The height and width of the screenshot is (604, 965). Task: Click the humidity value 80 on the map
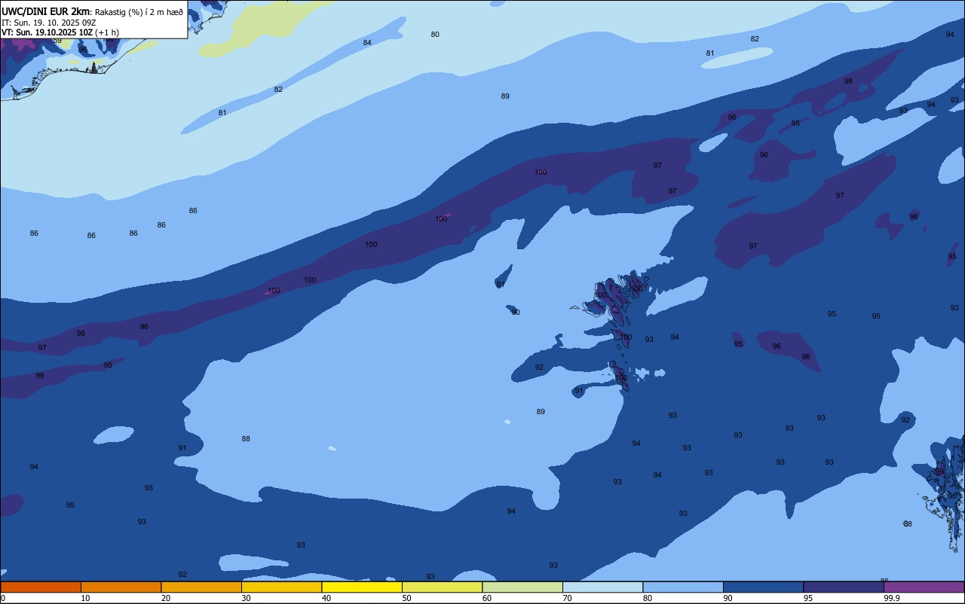(435, 35)
